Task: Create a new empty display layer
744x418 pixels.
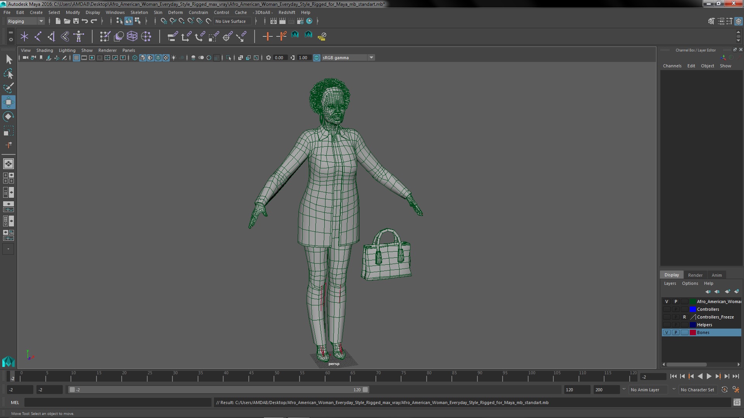Action: 727,291
